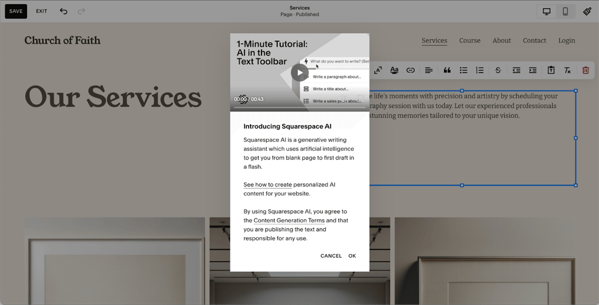
Task: Open tutorial video in fullscreen
Action: point(360,99)
